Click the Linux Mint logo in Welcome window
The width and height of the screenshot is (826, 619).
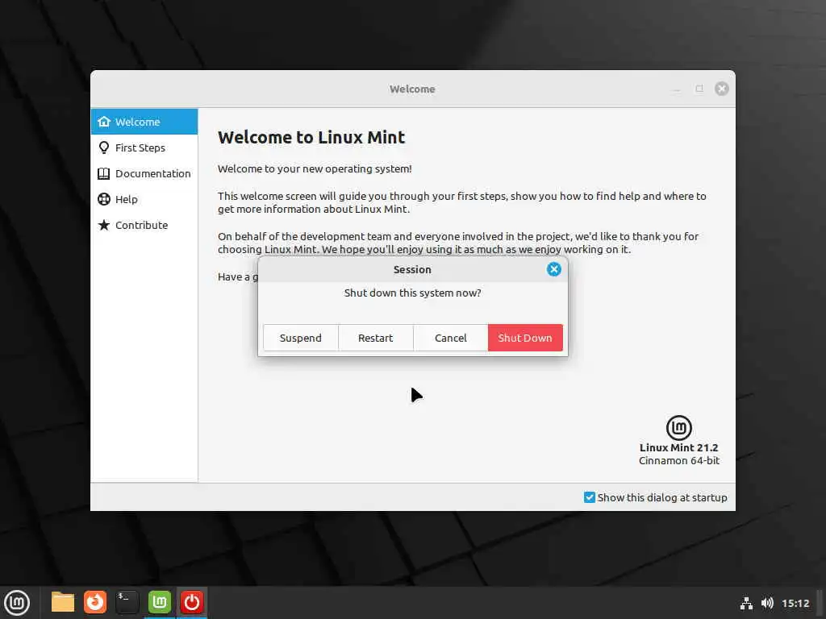pyautogui.click(x=679, y=427)
